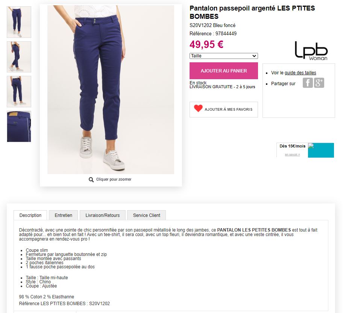Share the product on Google Plus
Screen dimensions: 343x313
(319, 83)
